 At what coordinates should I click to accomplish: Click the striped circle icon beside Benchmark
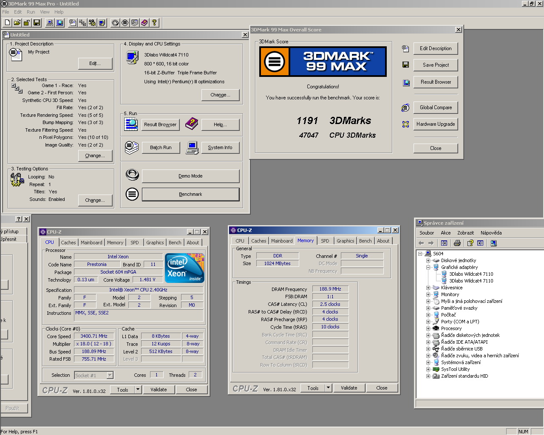pyautogui.click(x=132, y=194)
